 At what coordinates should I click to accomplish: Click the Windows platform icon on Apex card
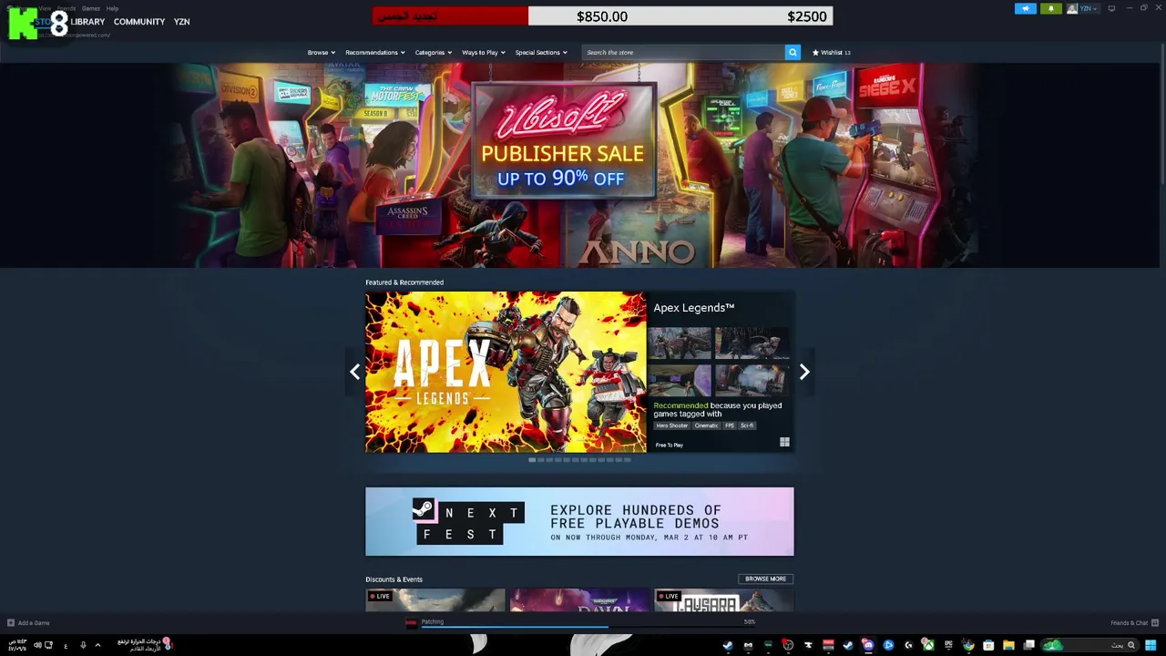point(784,443)
